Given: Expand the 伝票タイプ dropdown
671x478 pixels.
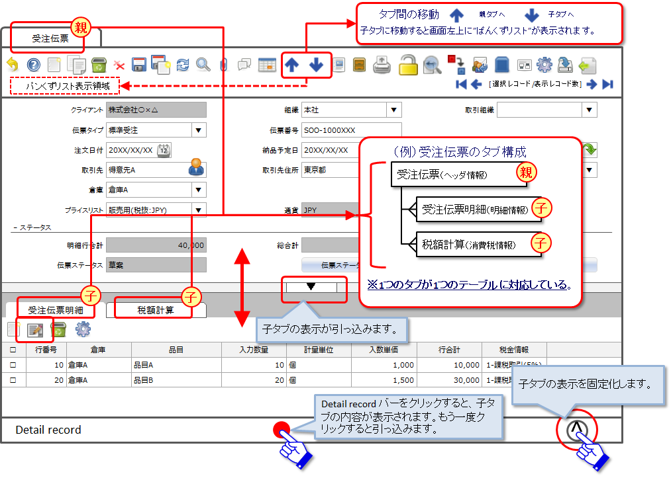Looking at the screenshot, I should click(x=198, y=130).
